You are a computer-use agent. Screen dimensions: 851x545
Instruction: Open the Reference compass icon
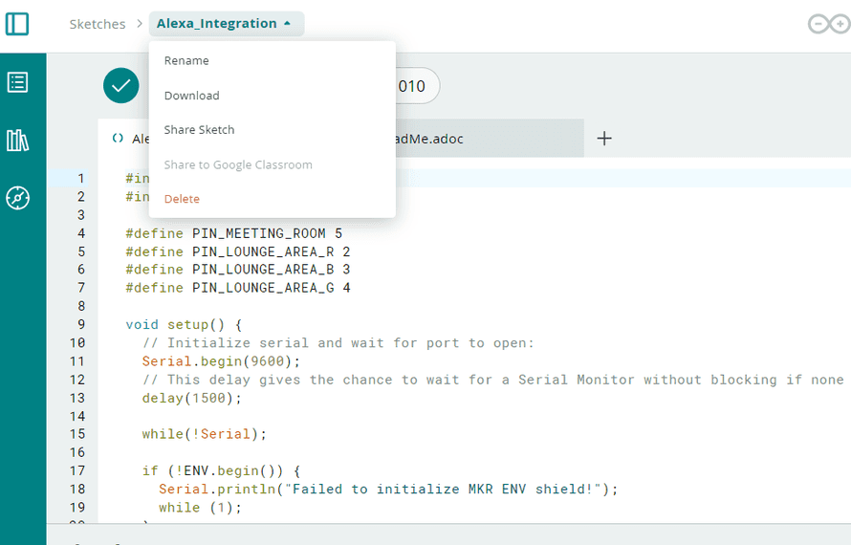[x=17, y=198]
